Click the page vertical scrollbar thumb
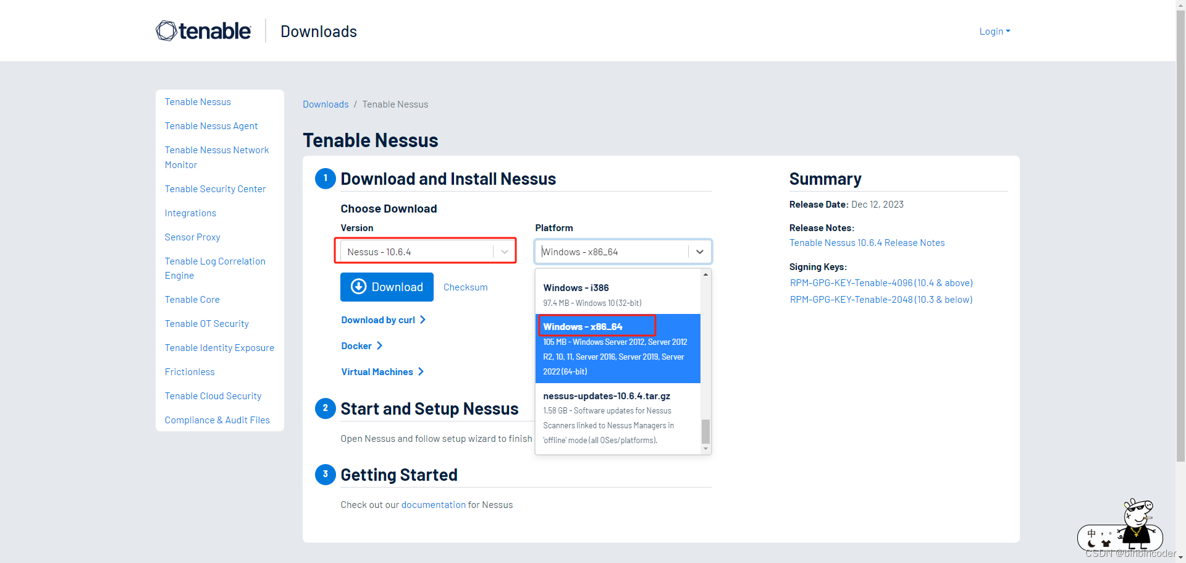Viewport: 1186px width, 563px height. coord(1180,235)
